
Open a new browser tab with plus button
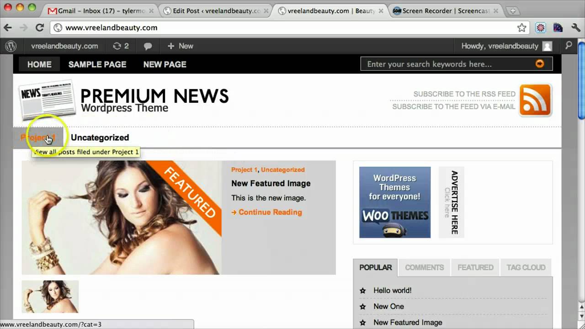tap(513, 11)
